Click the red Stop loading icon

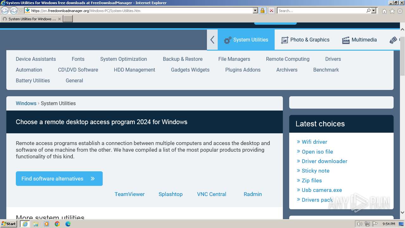[271, 10]
